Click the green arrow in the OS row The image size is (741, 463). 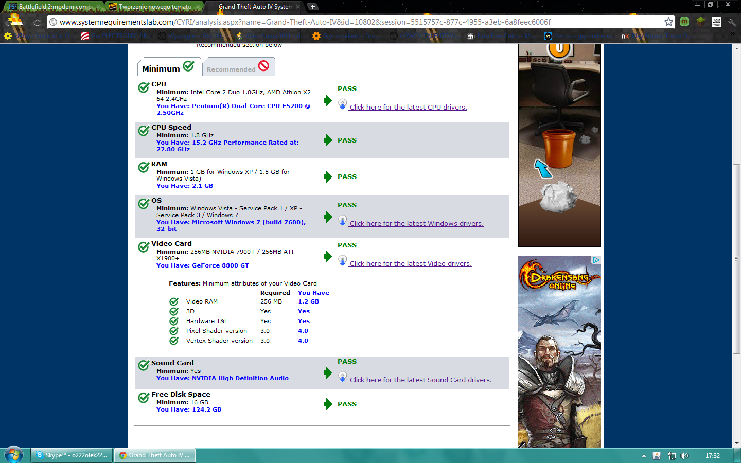328,217
